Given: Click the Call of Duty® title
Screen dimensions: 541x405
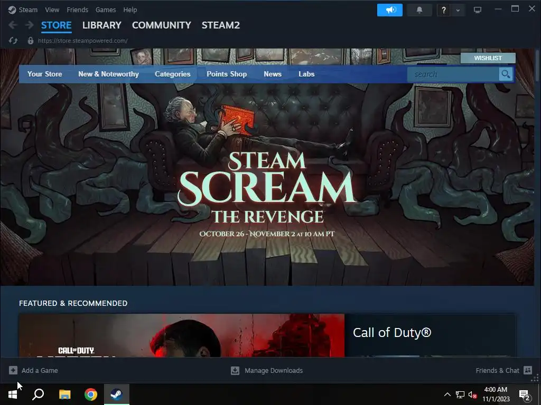Looking at the screenshot, I should click(x=392, y=333).
